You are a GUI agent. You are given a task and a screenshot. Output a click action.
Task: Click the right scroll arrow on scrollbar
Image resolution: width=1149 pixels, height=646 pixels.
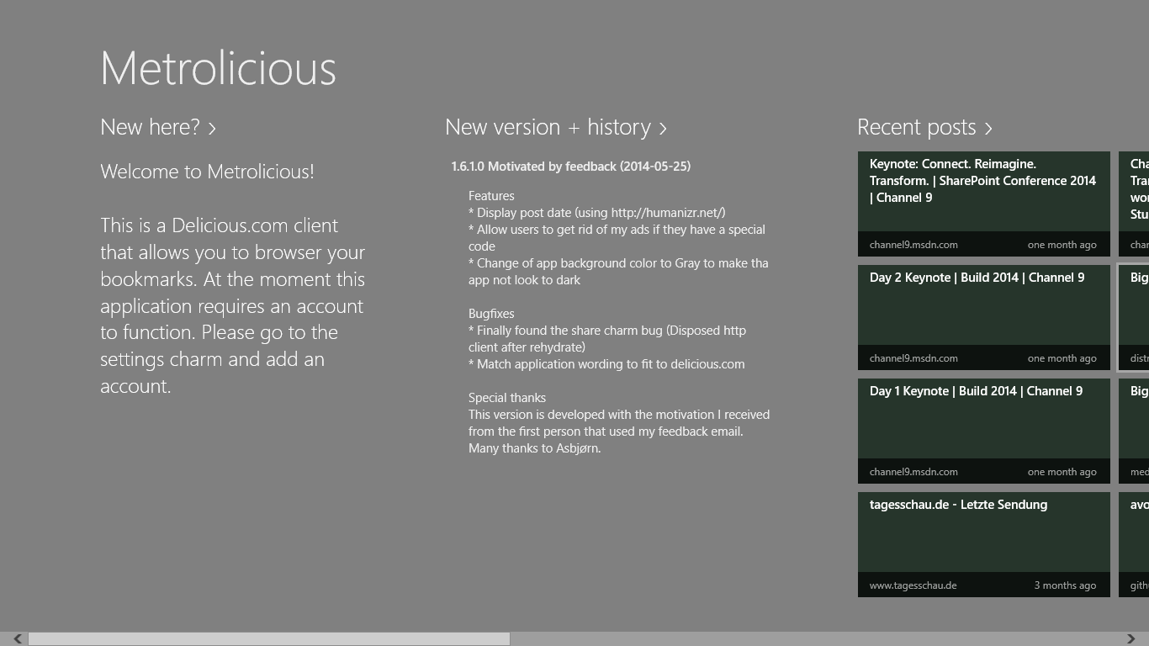coord(1131,639)
